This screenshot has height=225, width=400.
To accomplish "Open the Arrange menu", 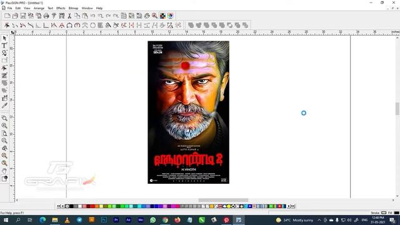I will click(39, 8).
